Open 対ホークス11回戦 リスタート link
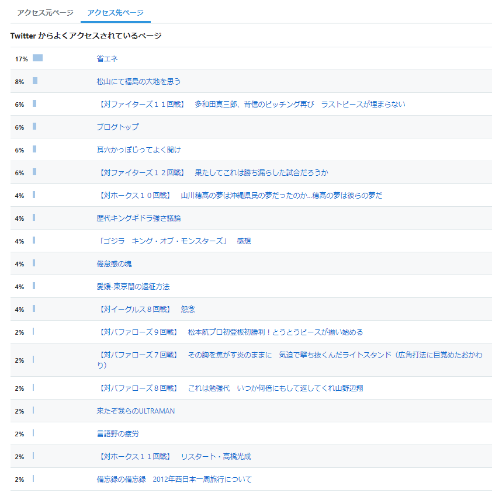 [174, 457]
